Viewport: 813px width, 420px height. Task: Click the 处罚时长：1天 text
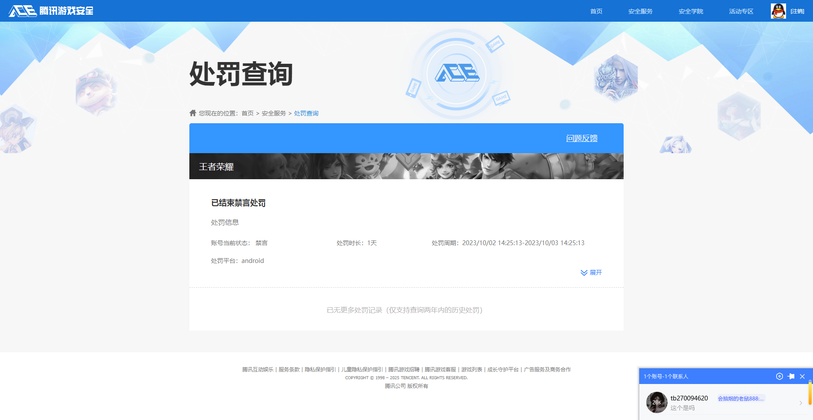pyautogui.click(x=357, y=243)
